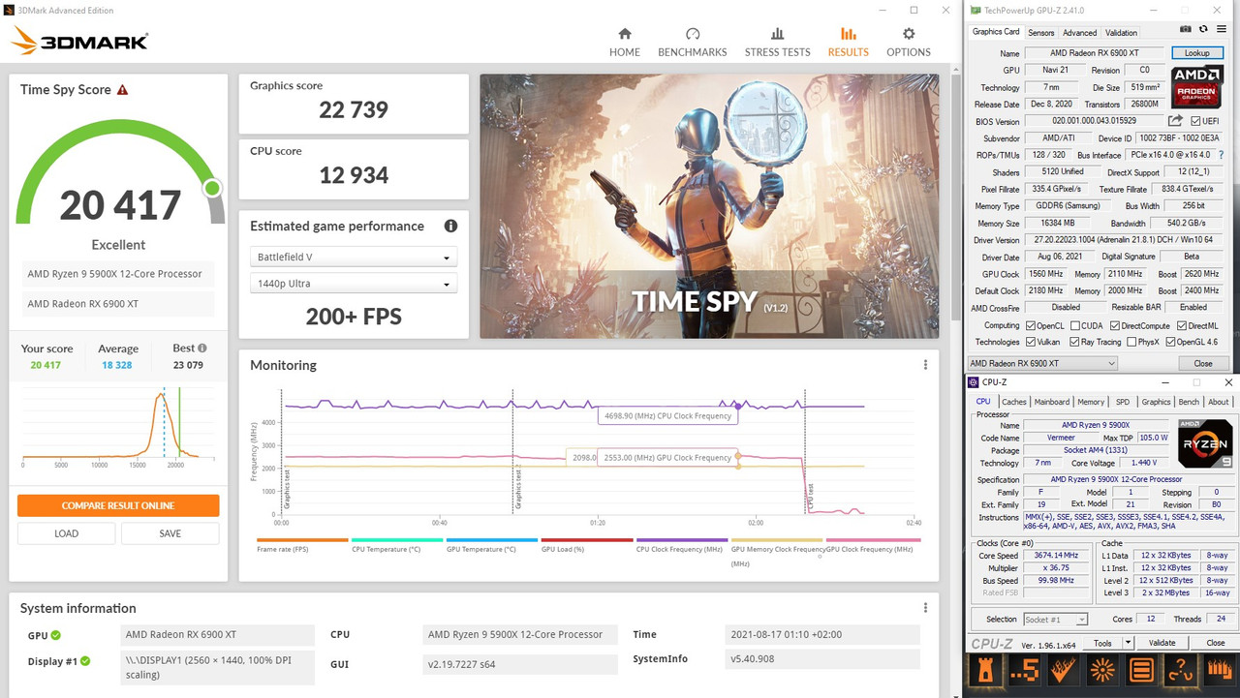Click the purple CPU clock marker point on chart
This screenshot has height=698, width=1240.
pyautogui.click(x=738, y=406)
